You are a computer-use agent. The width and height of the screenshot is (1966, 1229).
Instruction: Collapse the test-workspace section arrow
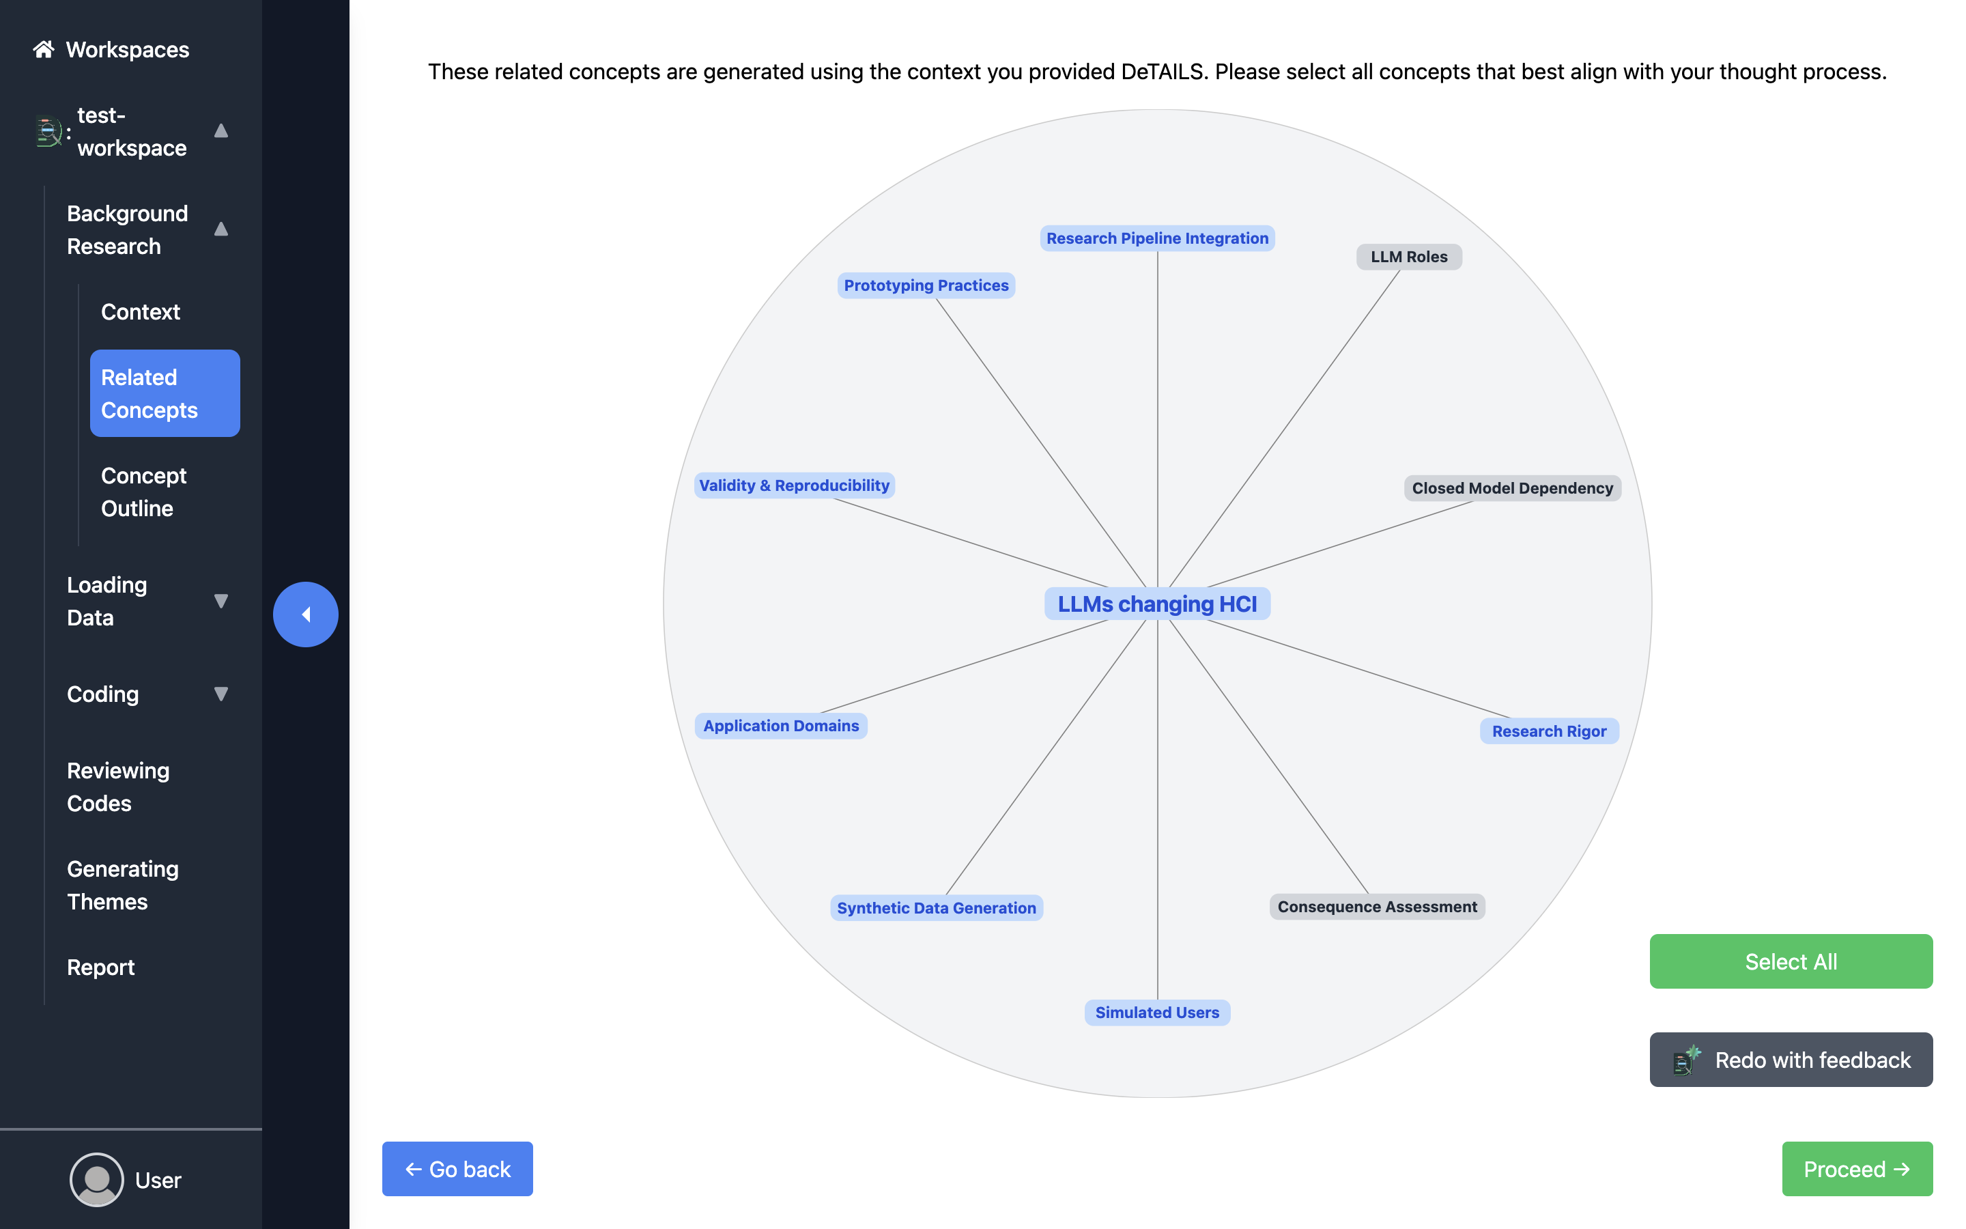pos(221,131)
